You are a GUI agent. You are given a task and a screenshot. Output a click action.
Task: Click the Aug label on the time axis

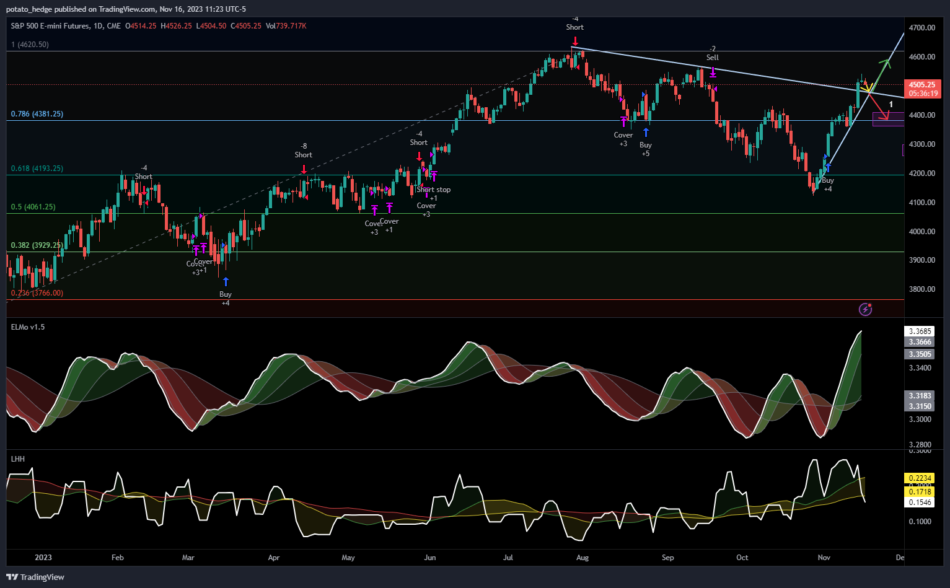583,558
